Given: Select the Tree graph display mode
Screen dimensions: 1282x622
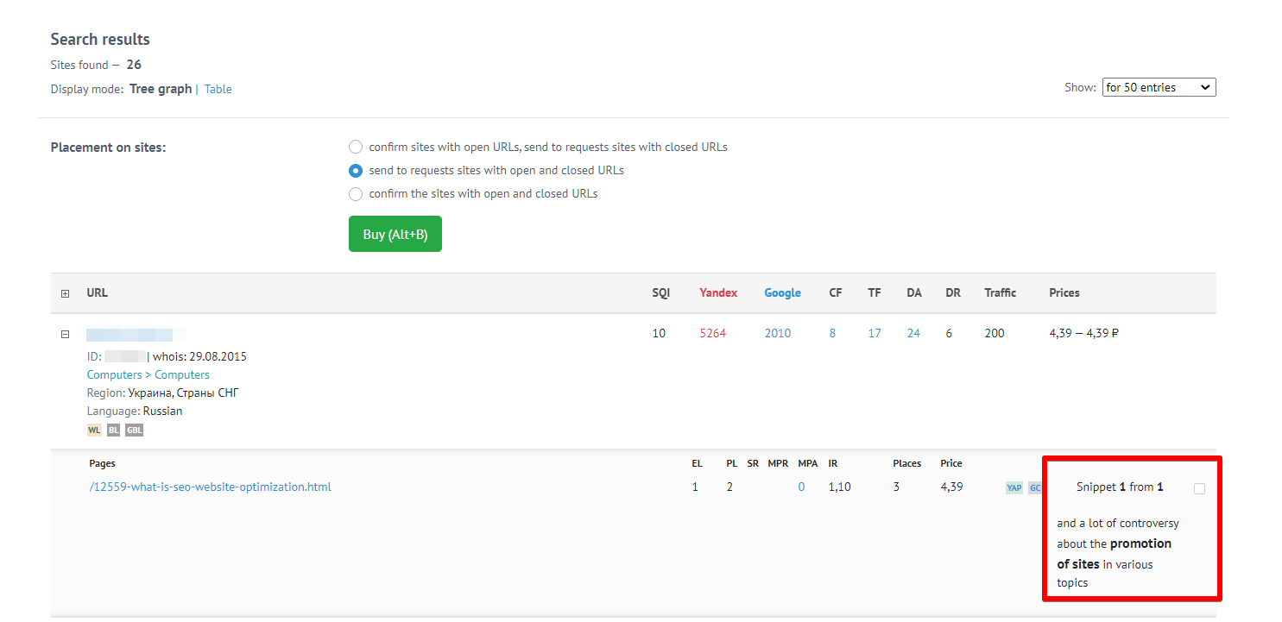Looking at the screenshot, I should [x=161, y=89].
